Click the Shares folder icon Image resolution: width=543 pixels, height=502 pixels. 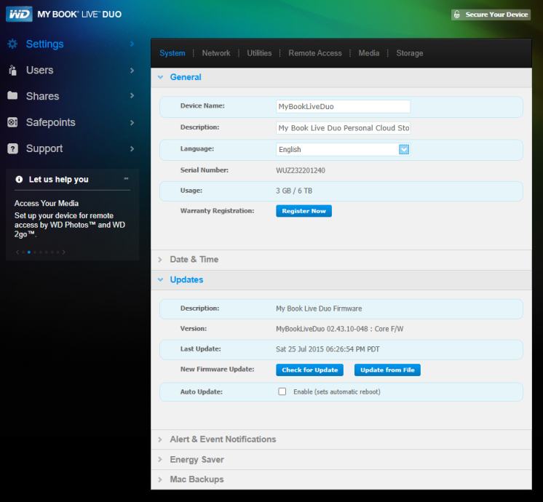point(12,96)
